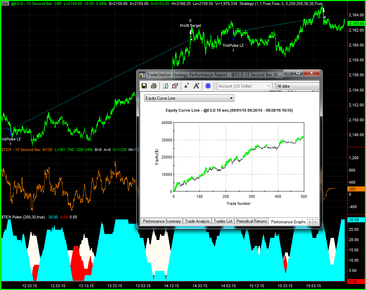
Task: Switch to the Performance Summary tab
Action: (162, 221)
